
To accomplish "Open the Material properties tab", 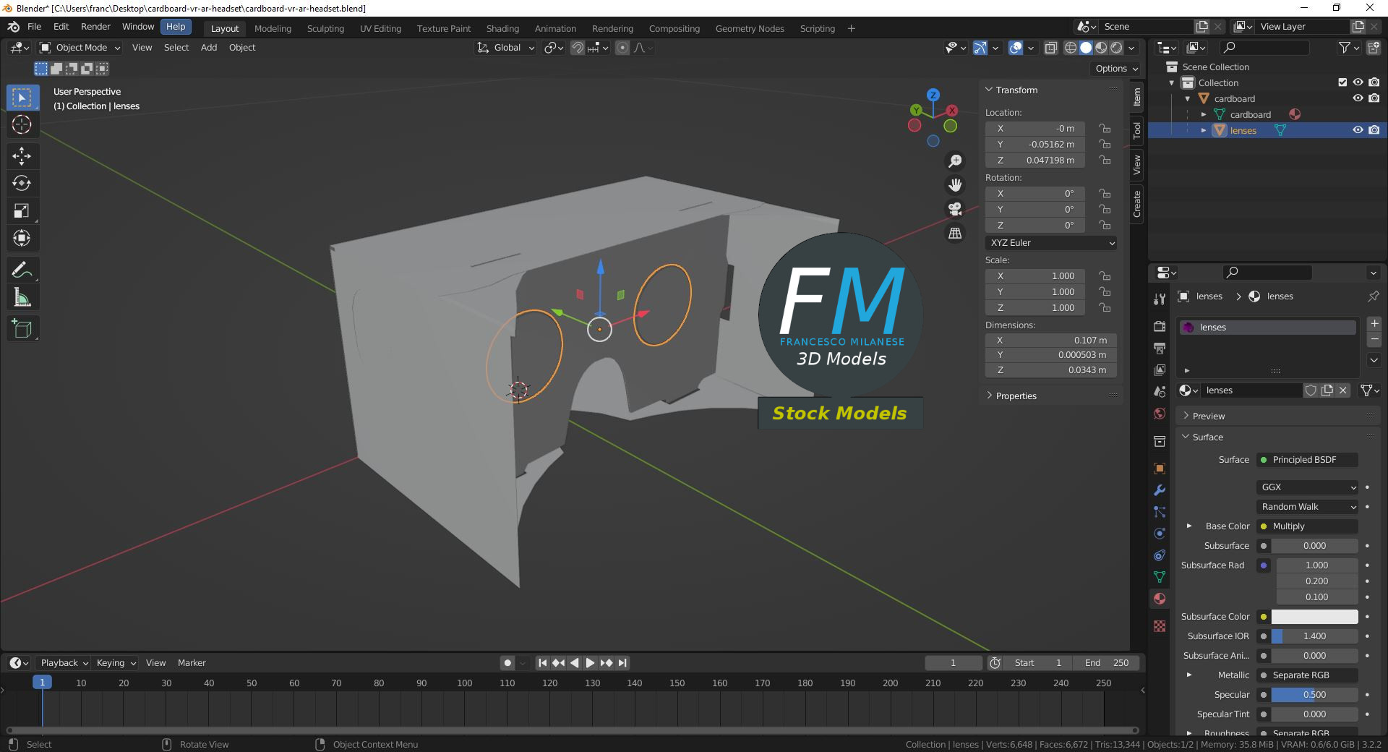I will tap(1160, 599).
